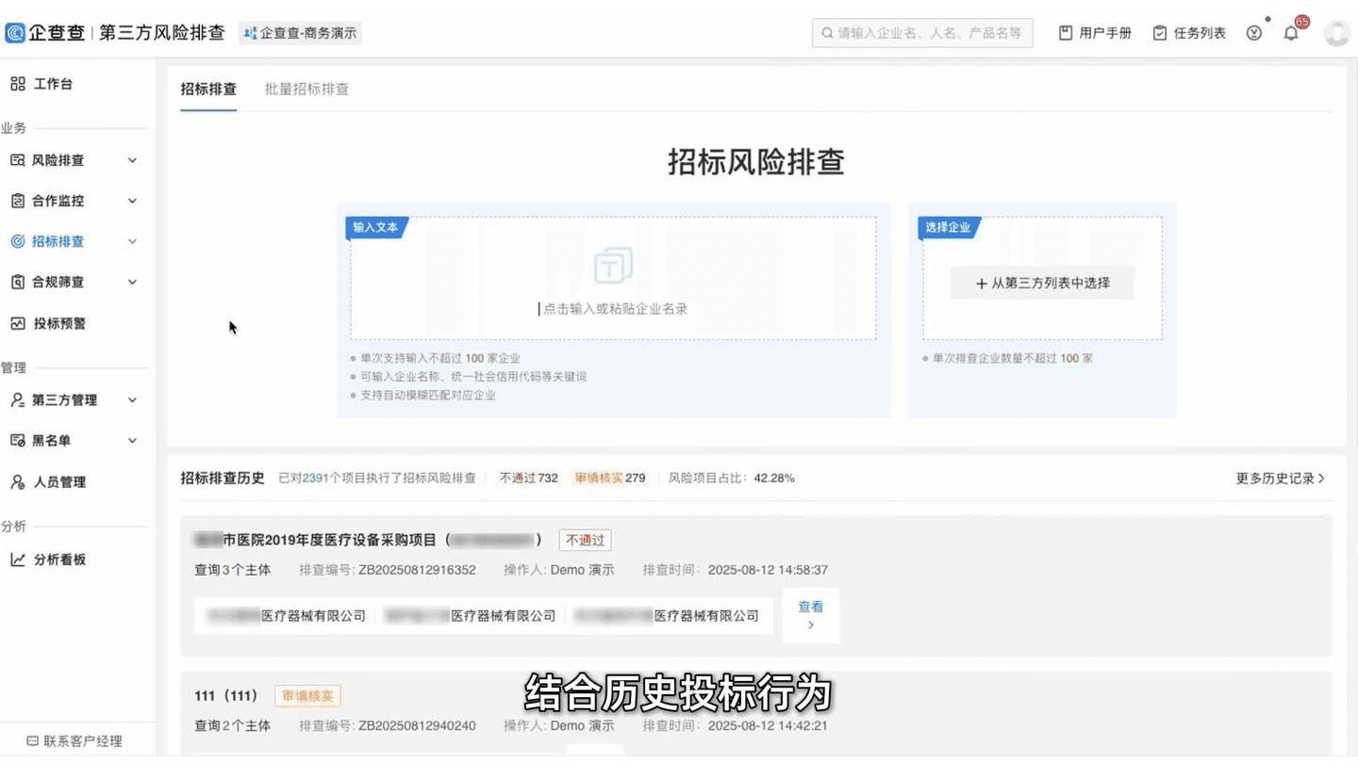
Task: Expand the 黑名单 submenu chevron
Action: (132, 440)
